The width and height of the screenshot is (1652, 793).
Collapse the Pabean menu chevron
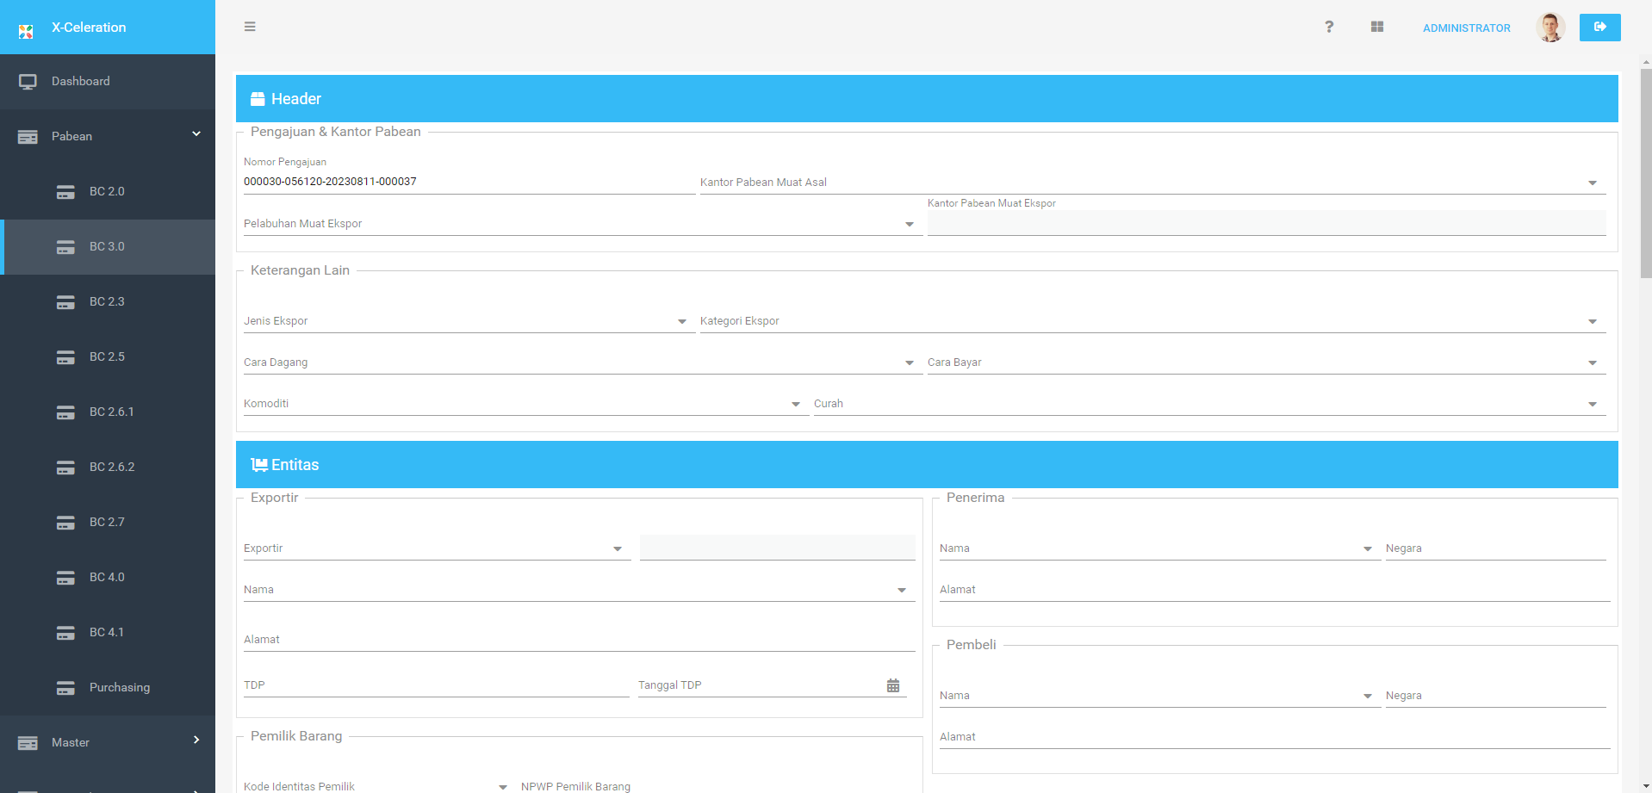pos(196,133)
